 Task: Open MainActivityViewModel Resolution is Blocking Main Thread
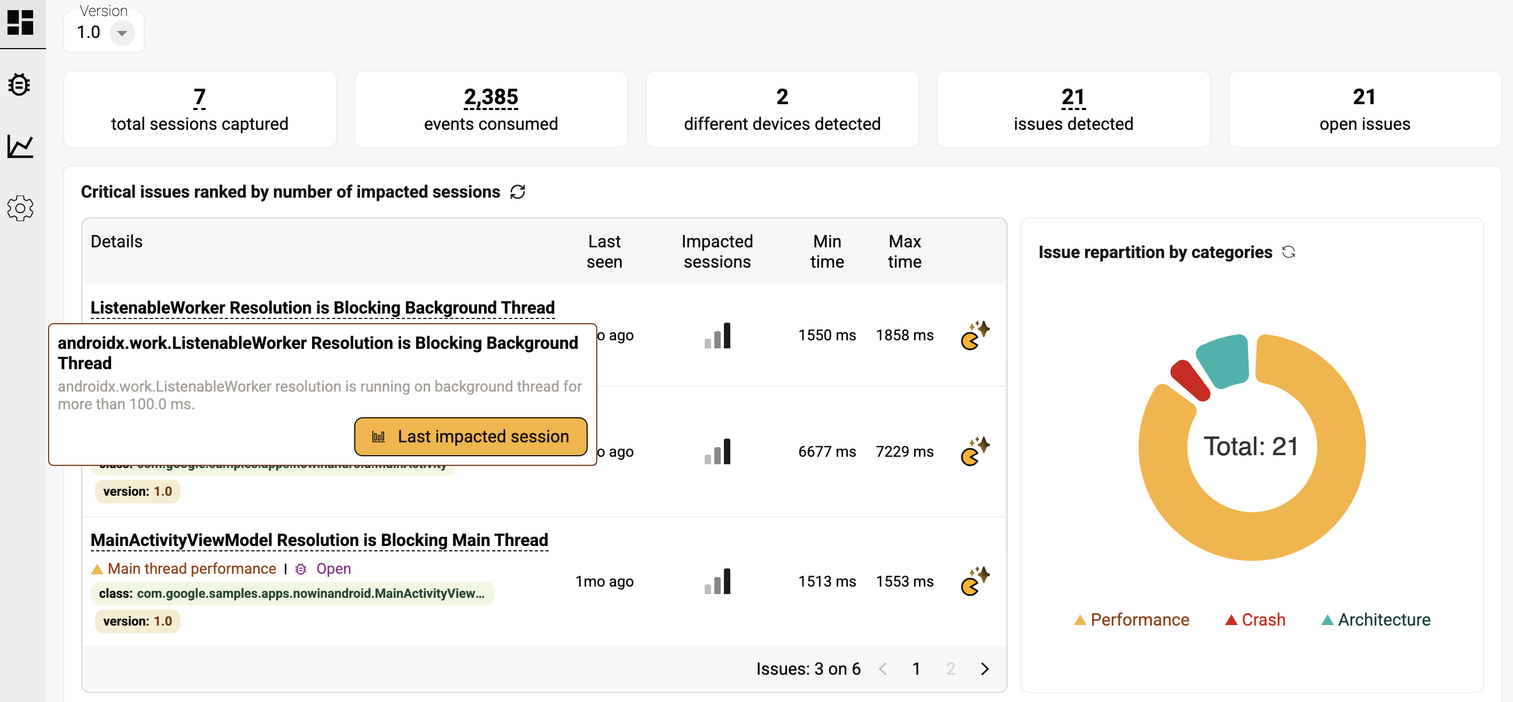click(x=319, y=540)
